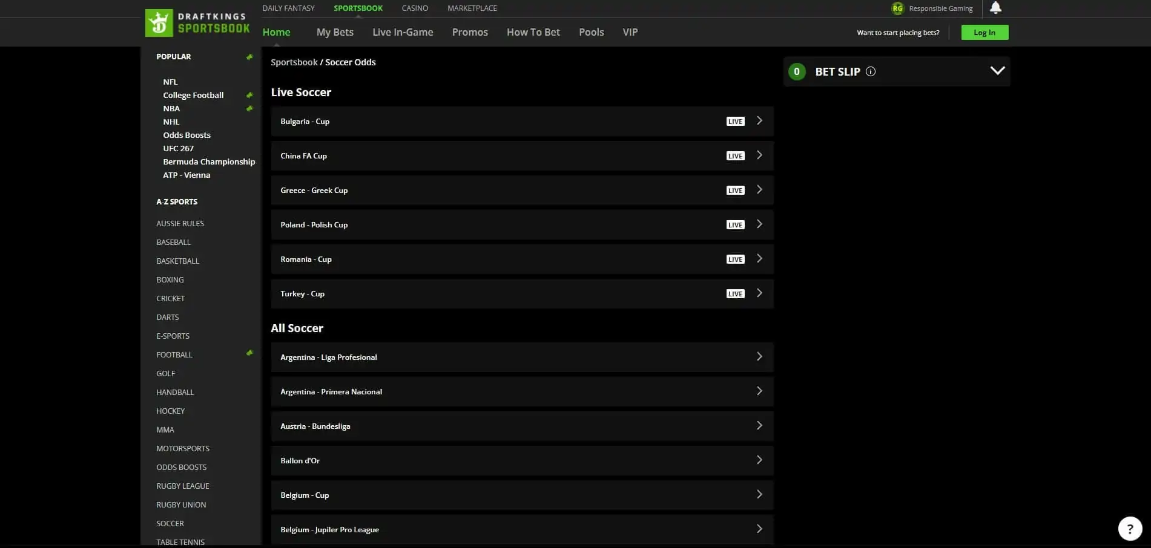Image resolution: width=1151 pixels, height=548 pixels.
Task: Click the LIVE badge on Bulgaria - Cup
Action: [734, 121]
